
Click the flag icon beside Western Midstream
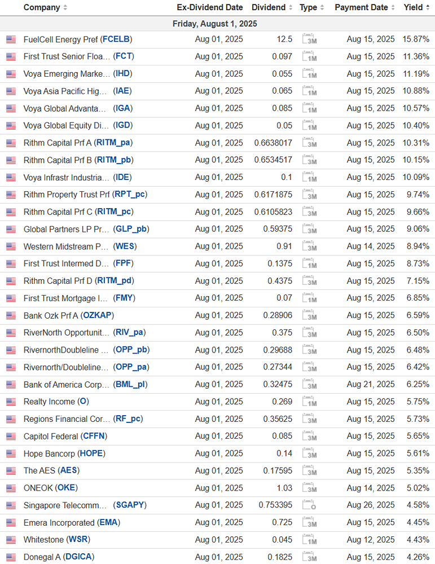[x=11, y=246]
